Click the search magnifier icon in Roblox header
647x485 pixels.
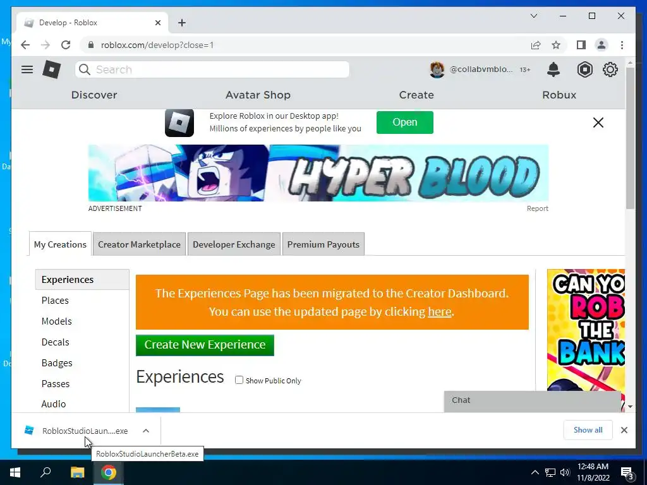[84, 69]
